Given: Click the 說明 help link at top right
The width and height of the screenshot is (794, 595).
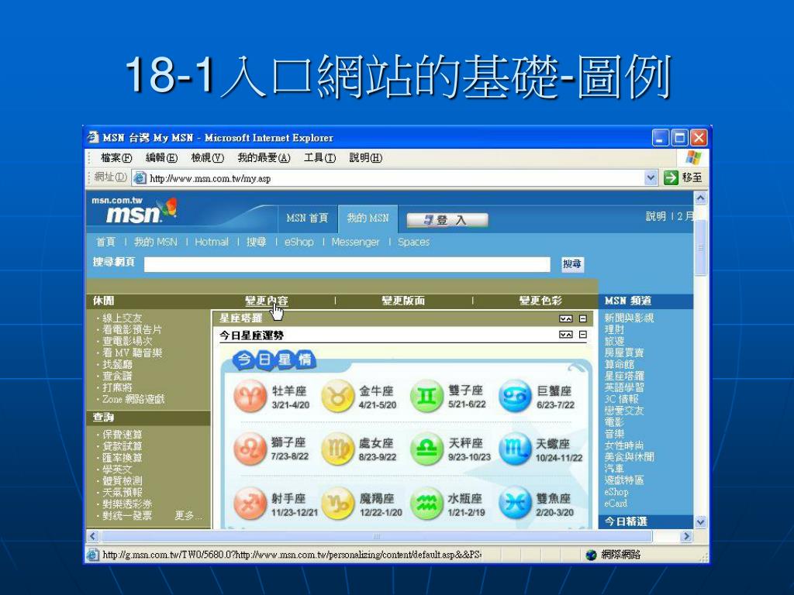Looking at the screenshot, I should (x=656, y=217).
